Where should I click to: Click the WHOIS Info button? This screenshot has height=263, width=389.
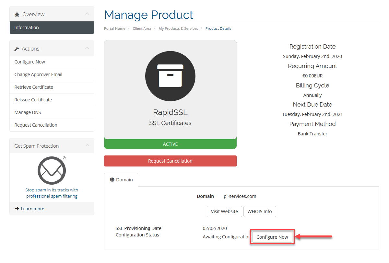(260, 212)
